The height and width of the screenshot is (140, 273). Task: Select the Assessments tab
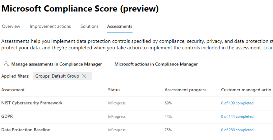[x=120, y=27]
